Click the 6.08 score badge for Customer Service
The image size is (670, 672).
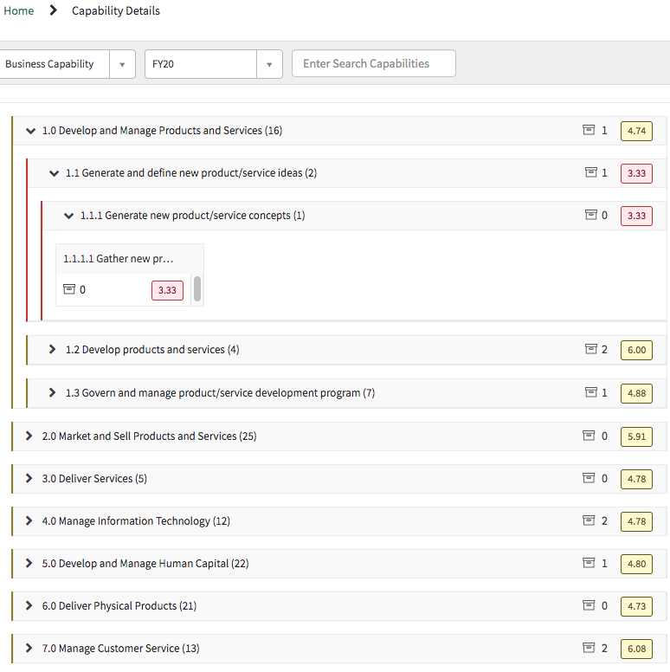[x=636, y=649]
